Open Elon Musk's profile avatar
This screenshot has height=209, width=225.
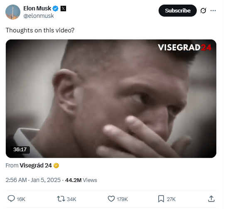pyautogui.click(x=13, y=12)
